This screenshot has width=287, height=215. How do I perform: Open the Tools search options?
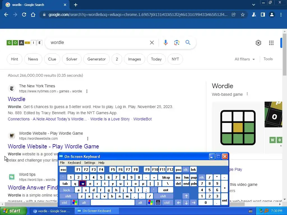pos(268,59)
